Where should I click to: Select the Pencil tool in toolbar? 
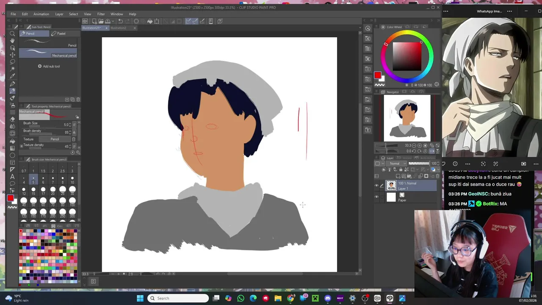(12, 91)
